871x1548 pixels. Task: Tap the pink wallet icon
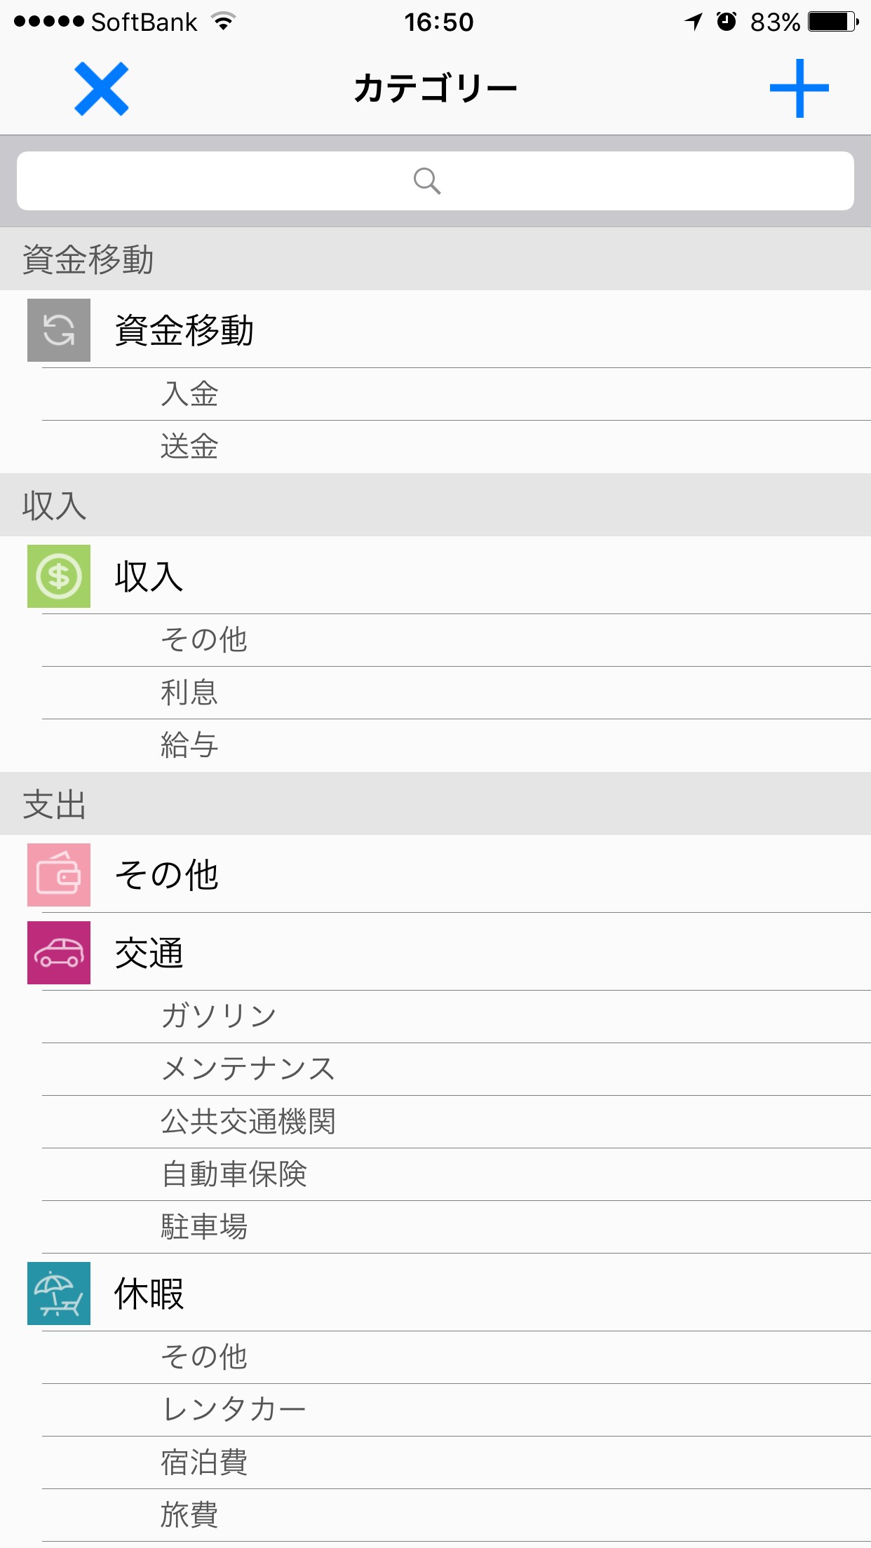coord(59,875)
